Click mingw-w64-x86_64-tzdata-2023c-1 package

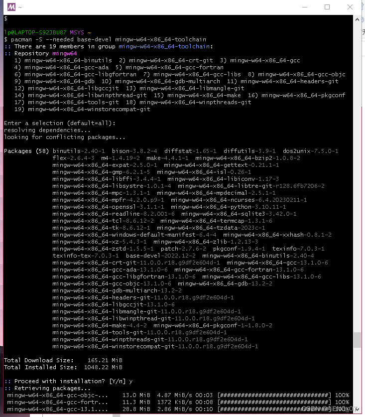211,228
